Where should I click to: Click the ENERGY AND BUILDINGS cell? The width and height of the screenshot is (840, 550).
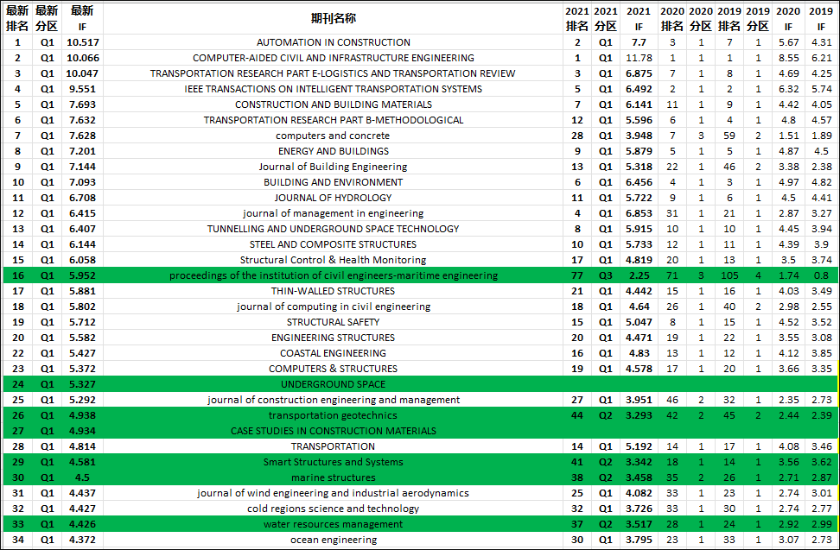[334, 151]
